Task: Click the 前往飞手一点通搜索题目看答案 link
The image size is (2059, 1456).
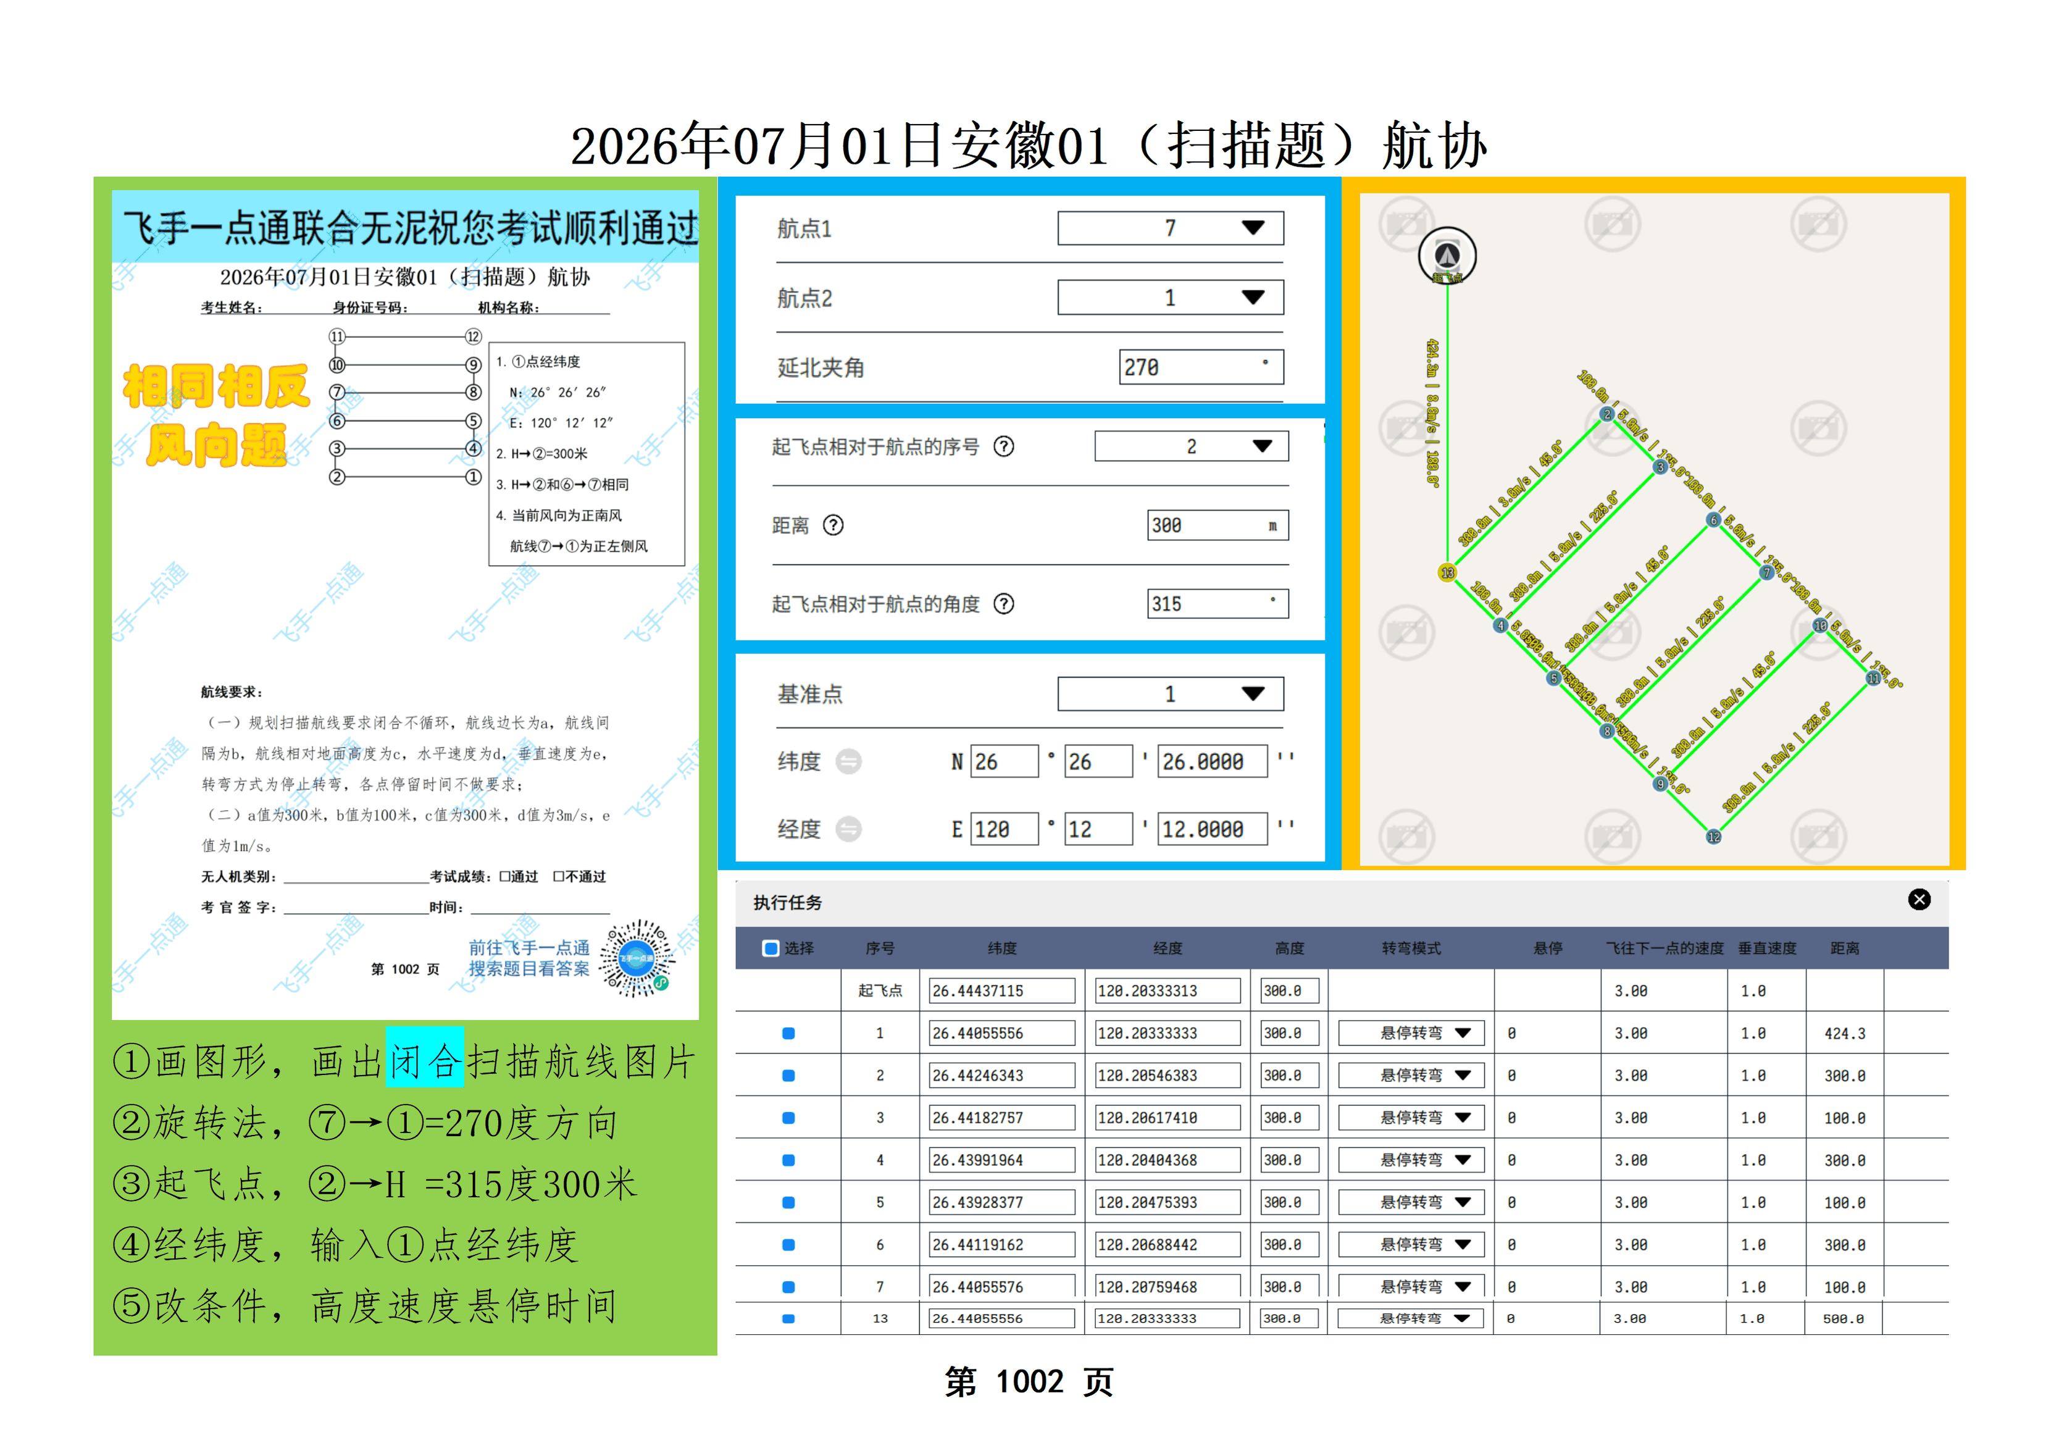Action: (529, 958)
